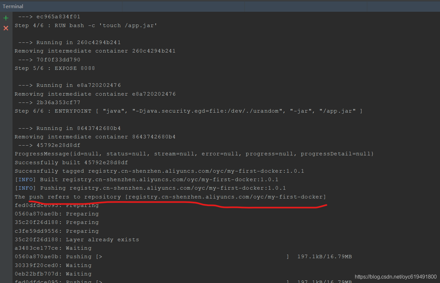Image resolution: width=440 pixels, height=283 pixels.
Task: Click line '35c20f26d188: Preparing'
Action: tap(56, 222)
